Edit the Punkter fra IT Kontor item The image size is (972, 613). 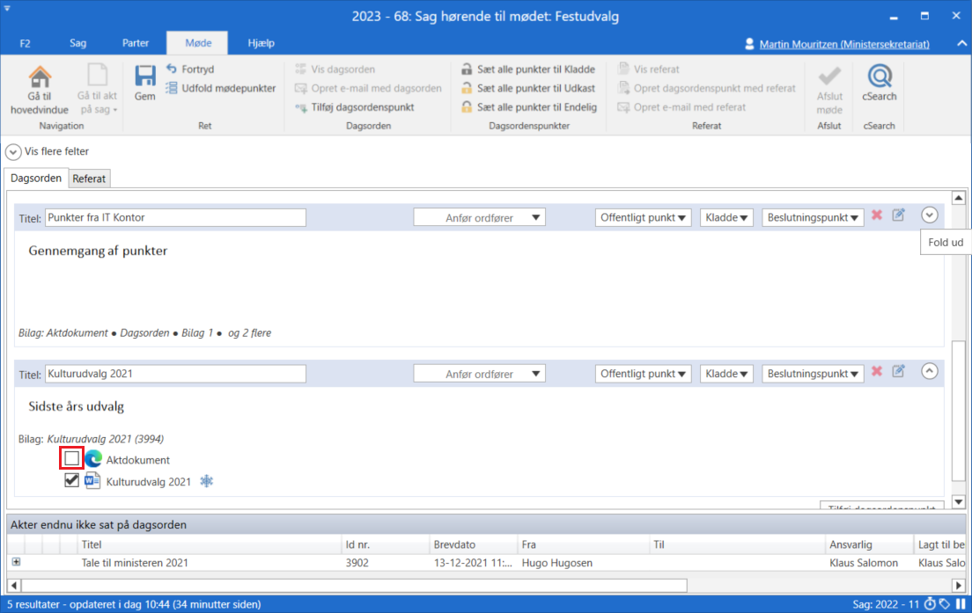click(x=898, y=215)
